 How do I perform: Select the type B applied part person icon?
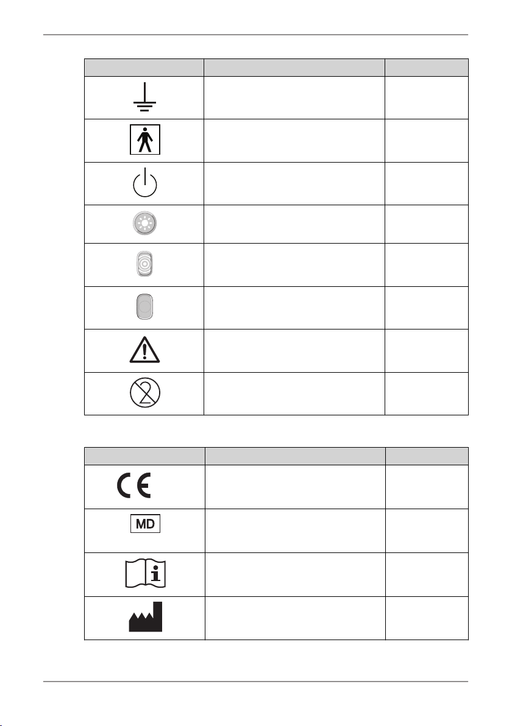[145, 139]
